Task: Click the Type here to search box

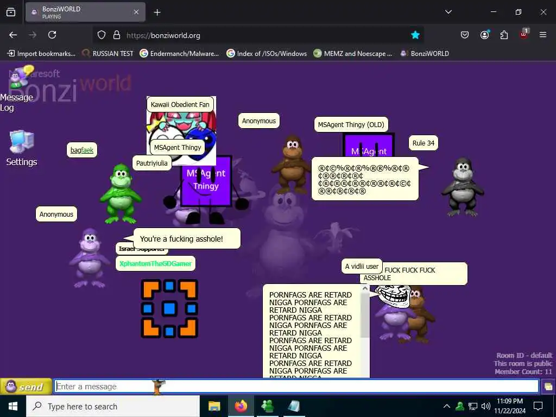Action: (113, 406)
